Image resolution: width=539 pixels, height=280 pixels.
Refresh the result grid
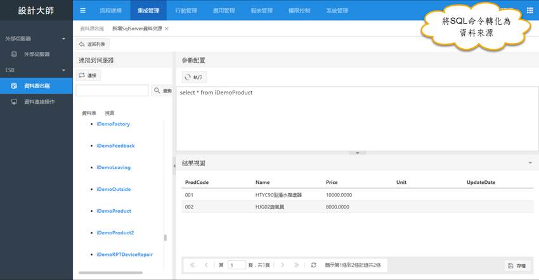point(313,265)
